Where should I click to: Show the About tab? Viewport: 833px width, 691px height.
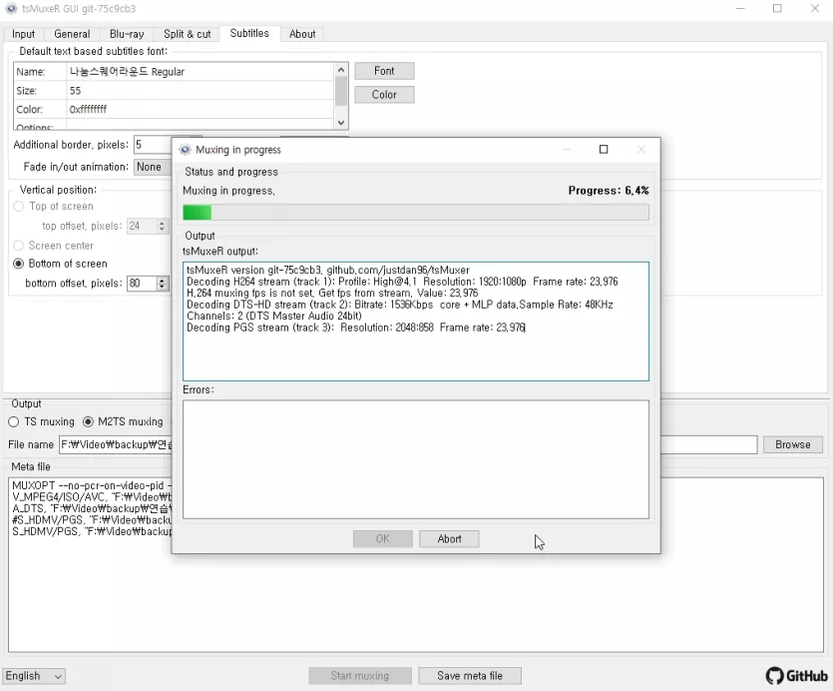(x=302, y=34)
